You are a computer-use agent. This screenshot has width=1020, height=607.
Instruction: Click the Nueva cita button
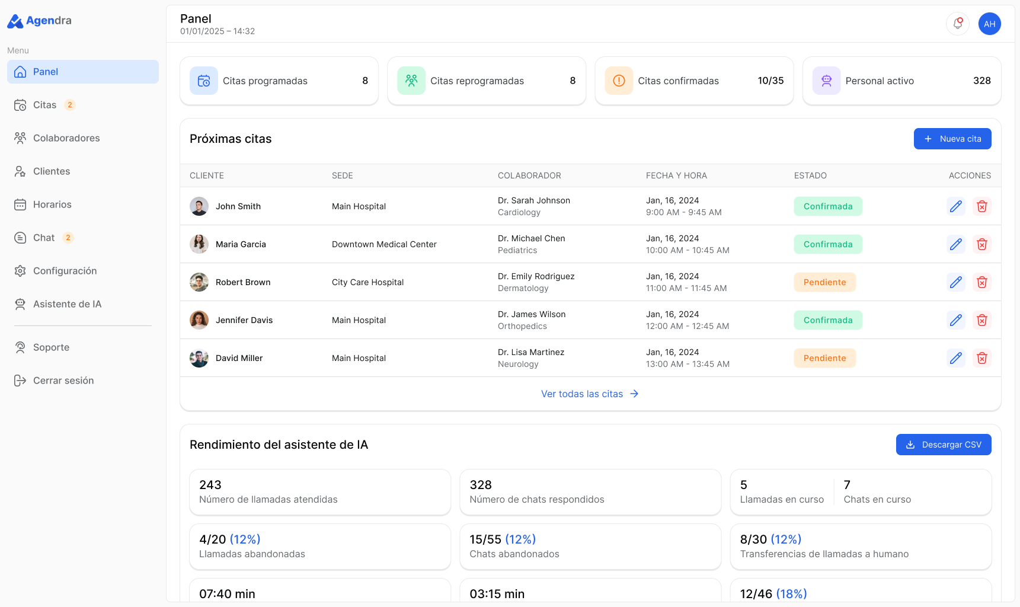[x=952, y=139]
